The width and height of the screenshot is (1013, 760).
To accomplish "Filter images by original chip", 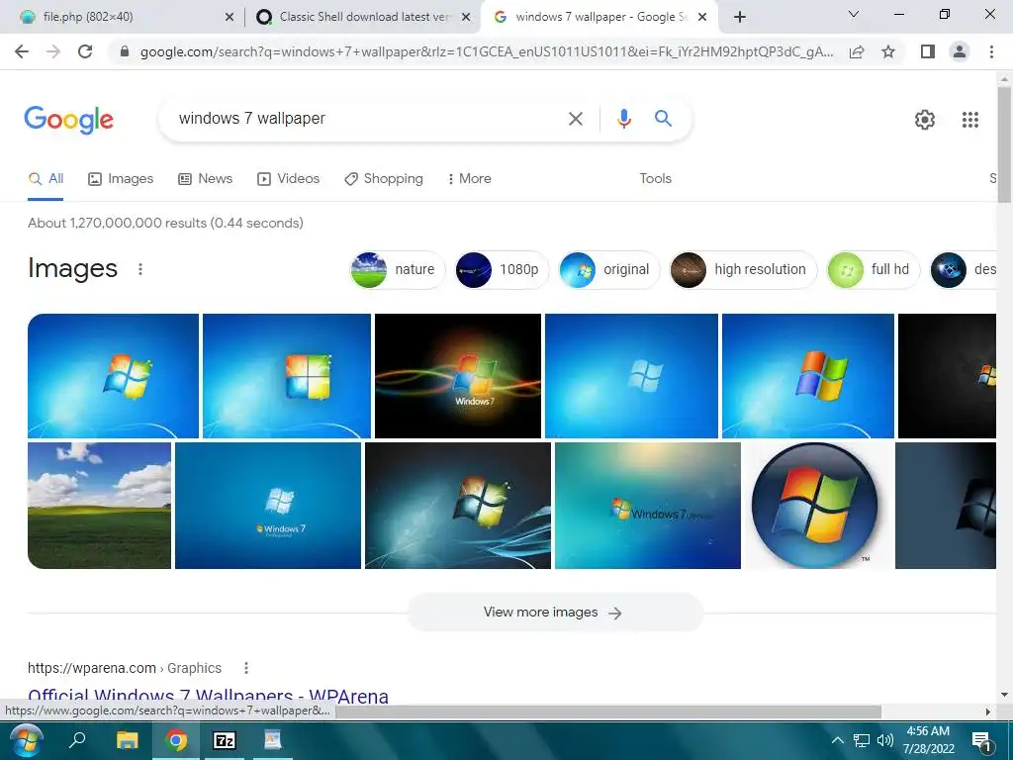I will tap(608, 269).
